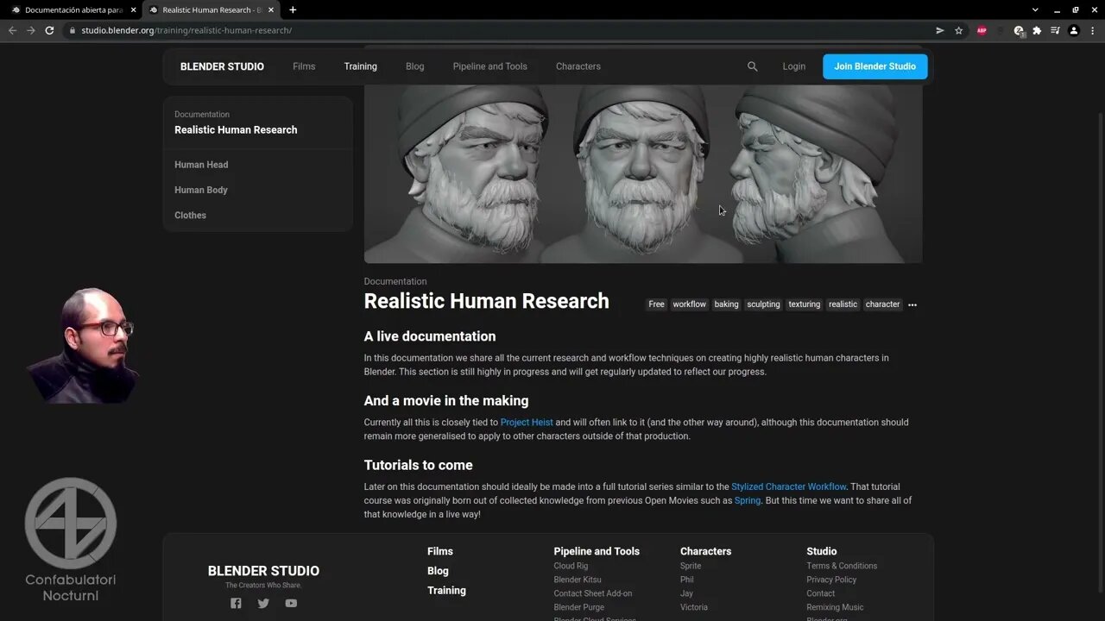Open the YouTube icon in footer
Screen dimensions: 1105x621
point(291,603)
